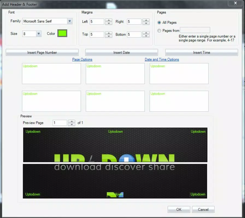
Task: Decrease the Top margin with down arrow
Action: (109, 36)
